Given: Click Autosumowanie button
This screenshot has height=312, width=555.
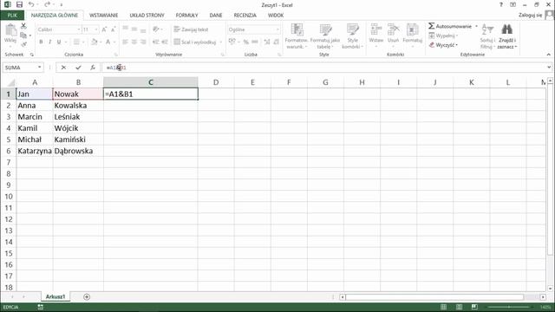Looking at the screenshot, I should (x=450, y=26).
